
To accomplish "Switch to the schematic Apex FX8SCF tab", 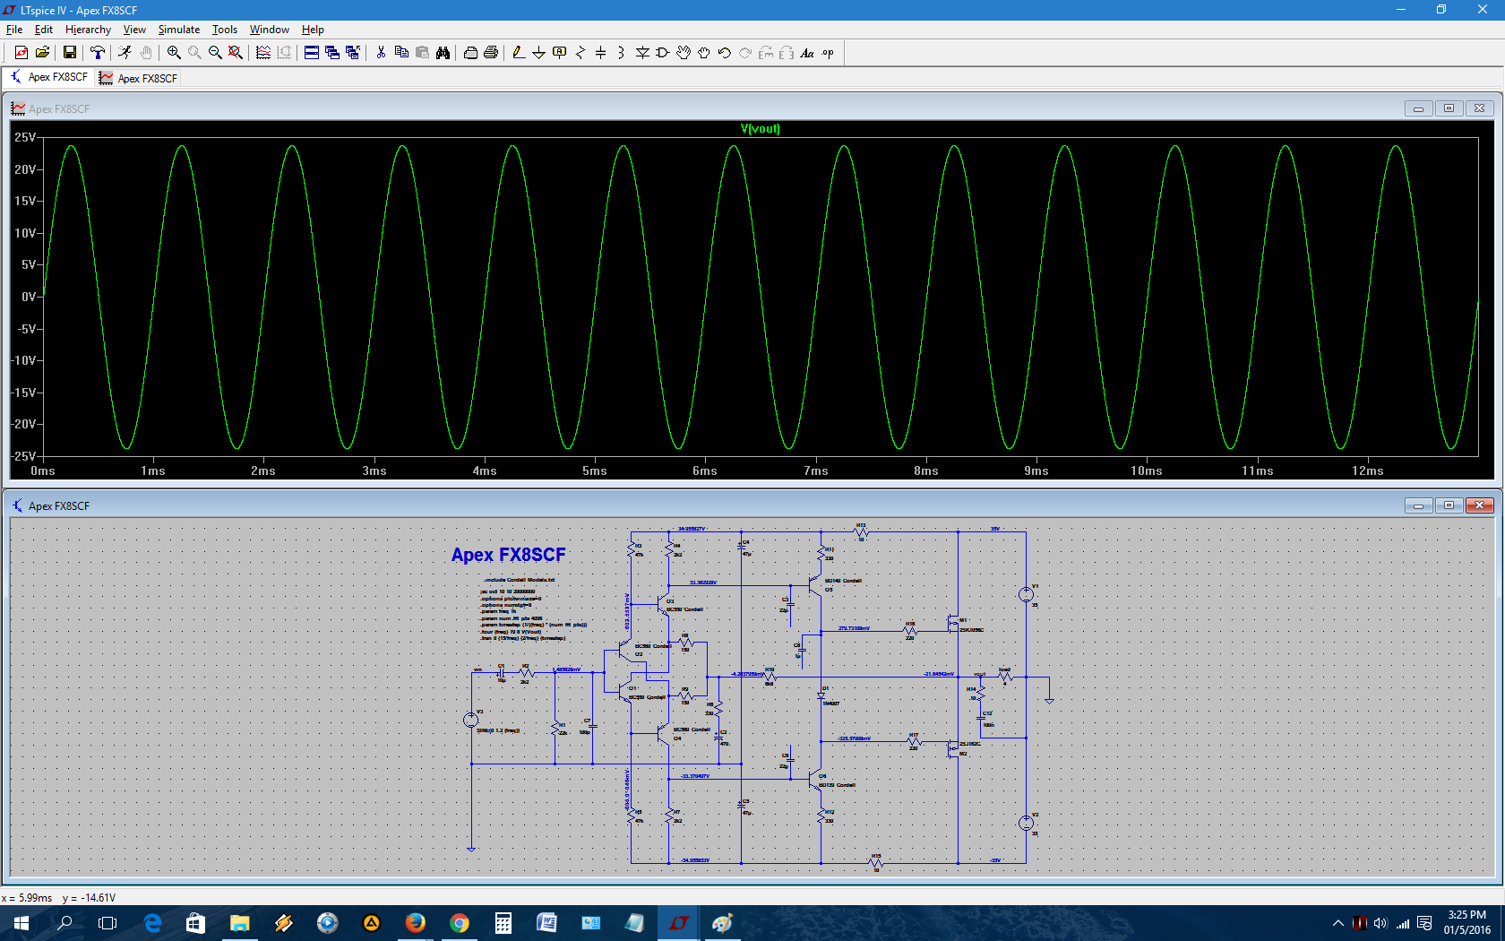I will tap(49, 77).
